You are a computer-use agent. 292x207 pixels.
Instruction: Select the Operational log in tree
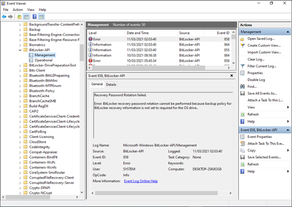44,60
